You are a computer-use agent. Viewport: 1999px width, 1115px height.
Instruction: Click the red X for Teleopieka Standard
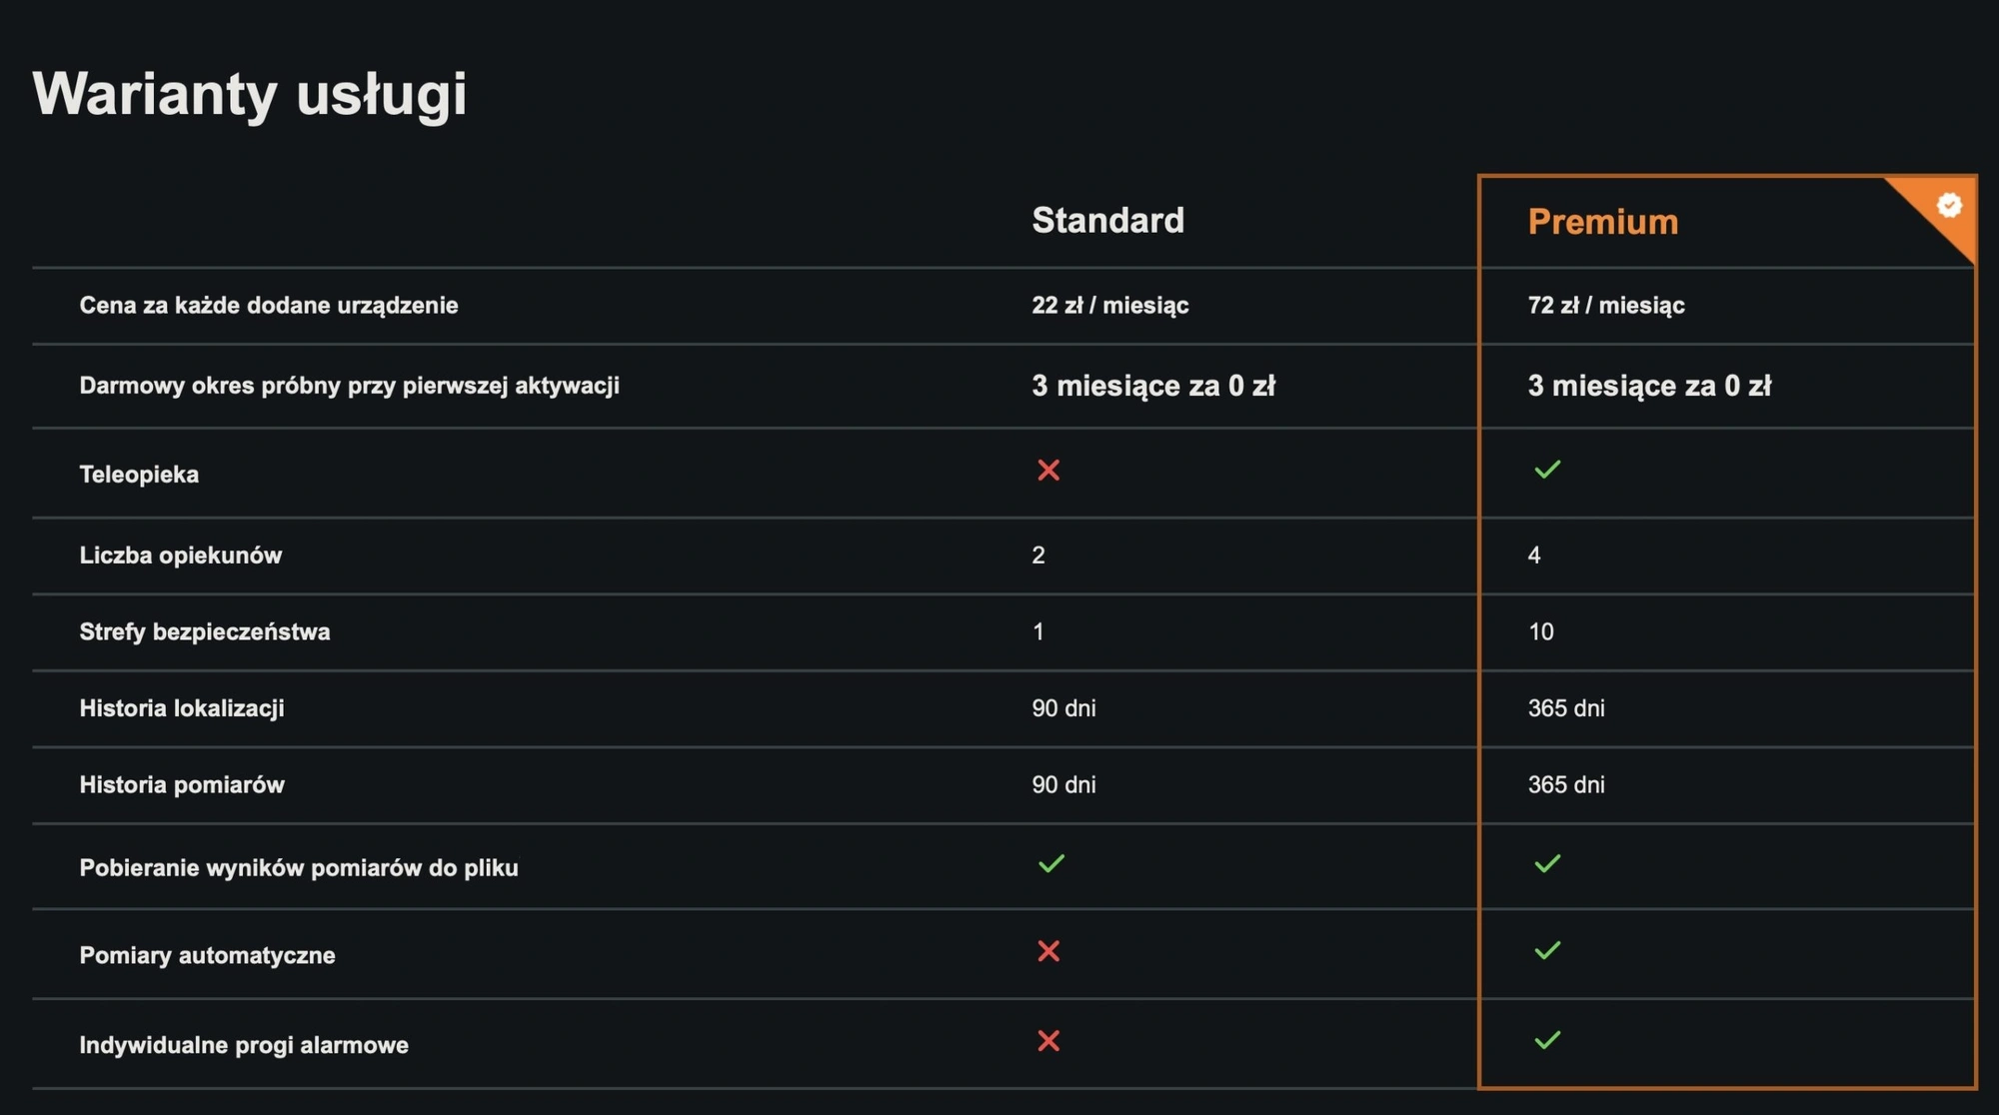click(1048, 470)
